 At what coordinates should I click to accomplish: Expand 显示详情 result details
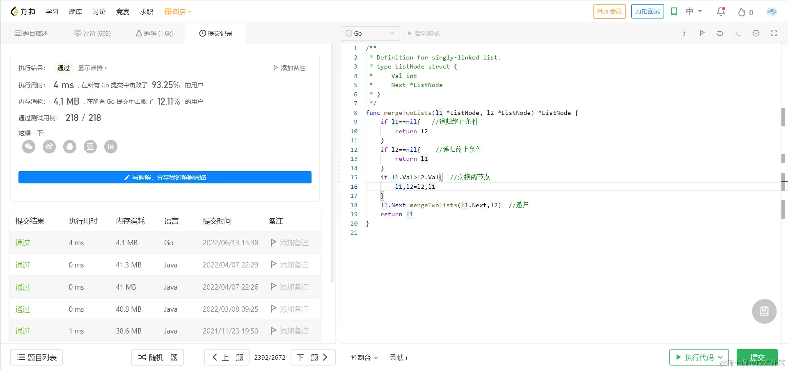(x=92, y=68)
